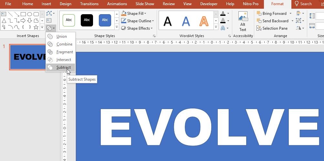Click the Fragment shapes icon
Viewport: 324px width, 161px height.
point(50,52)
